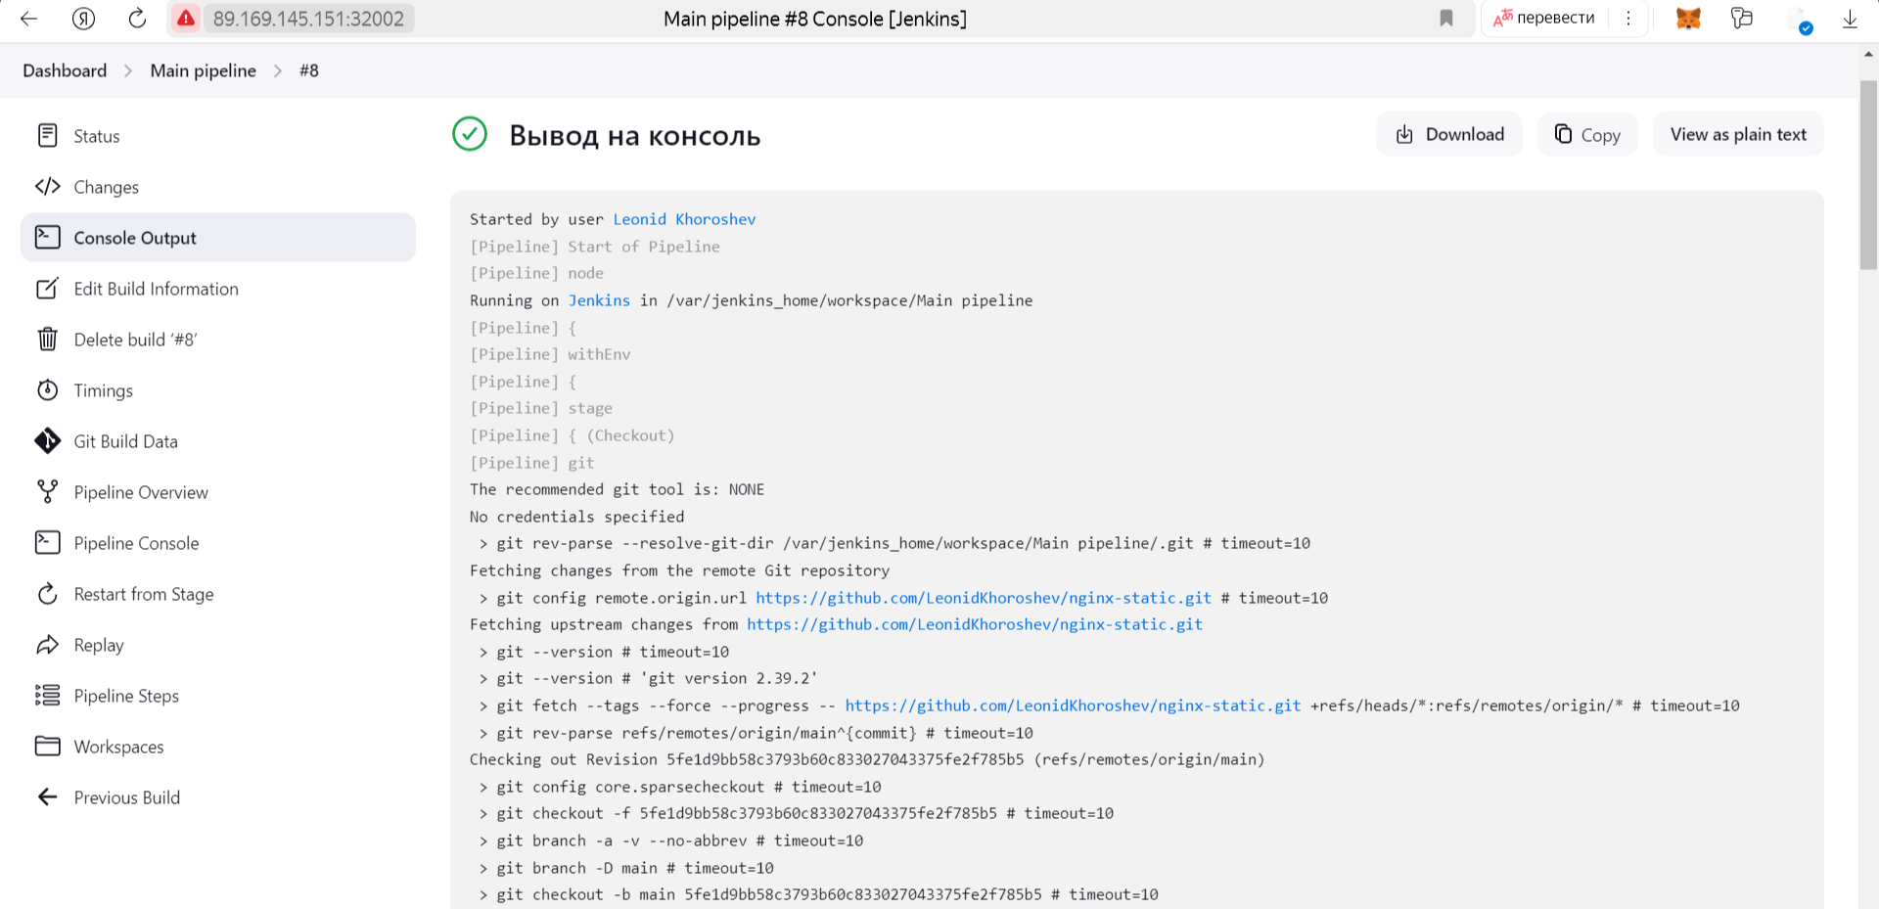The width and height of the screenshot is (1879, 909).
Task: Click the Timings clock icon
Action: [x=47, y=389]
